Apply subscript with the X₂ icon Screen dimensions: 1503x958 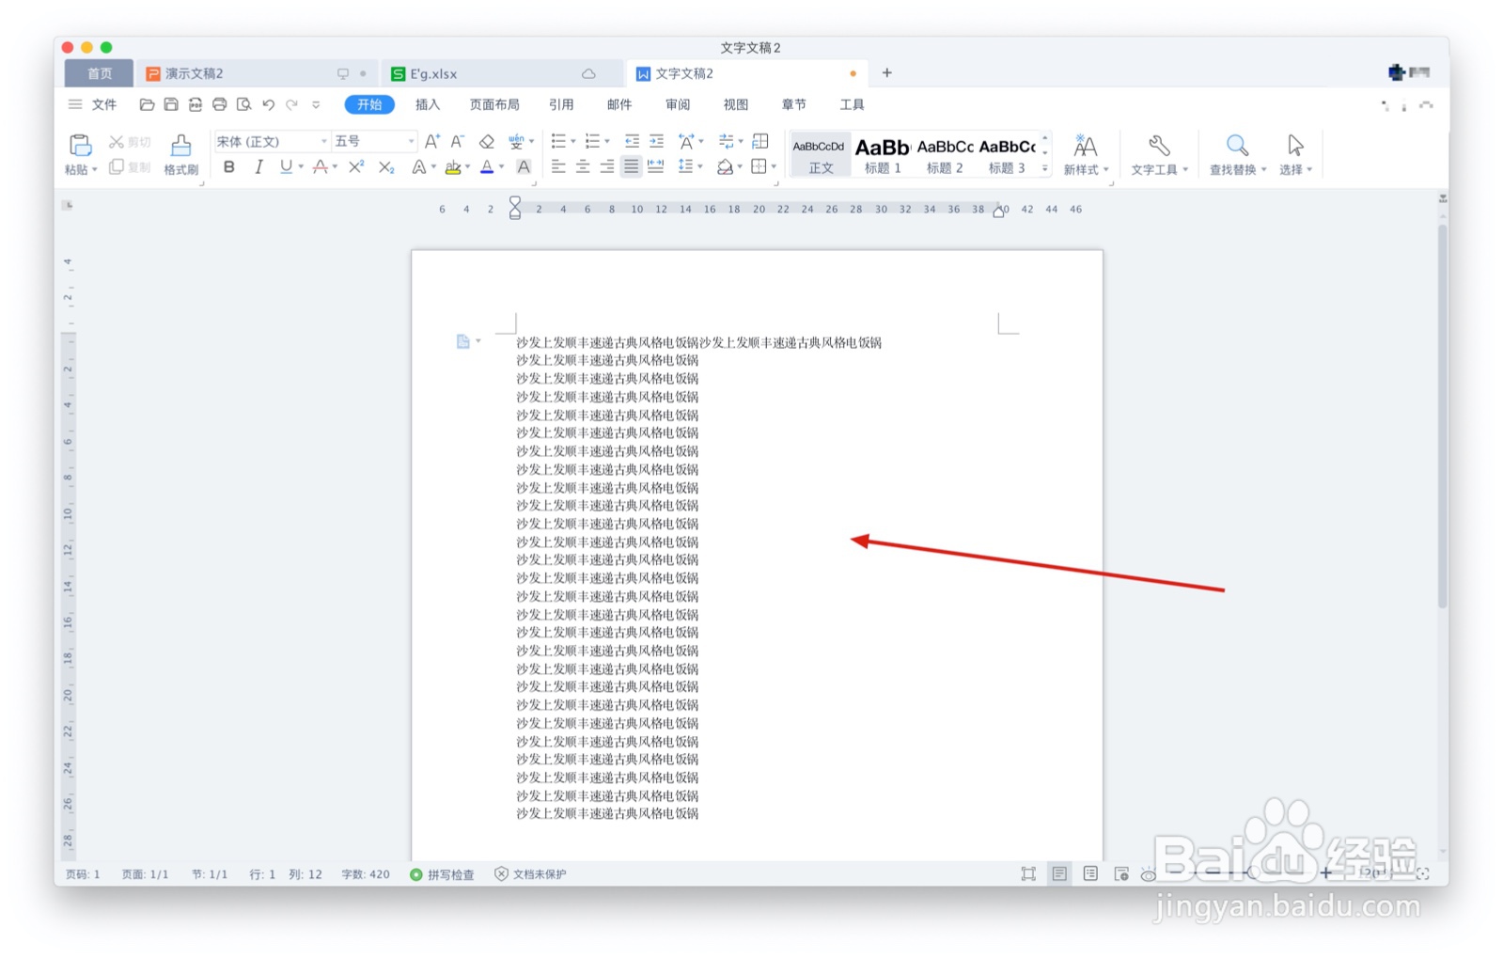coord(385,166)
